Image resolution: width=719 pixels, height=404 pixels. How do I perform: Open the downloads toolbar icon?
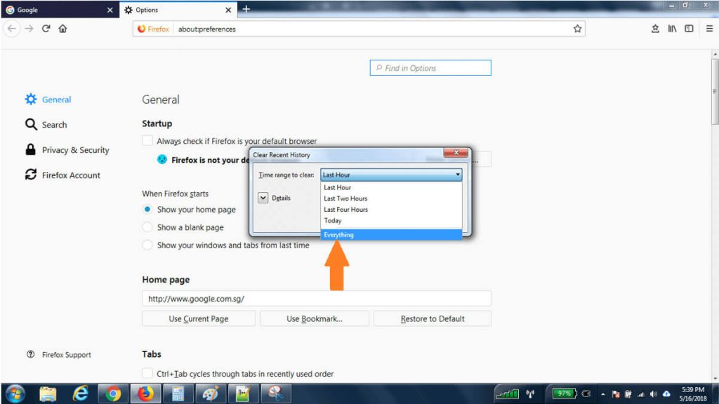point(655,28)
